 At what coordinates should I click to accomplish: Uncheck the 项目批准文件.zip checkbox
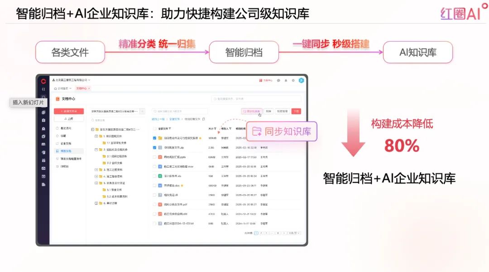(154, 147)
